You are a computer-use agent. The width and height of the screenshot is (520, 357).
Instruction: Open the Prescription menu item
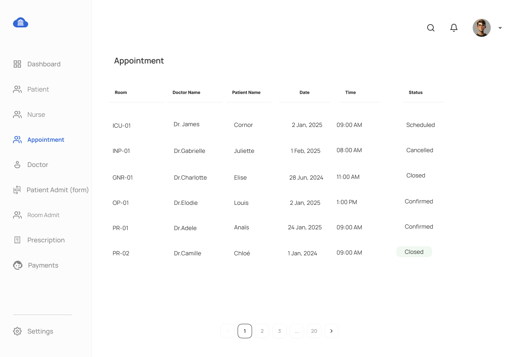click(46, 240)
